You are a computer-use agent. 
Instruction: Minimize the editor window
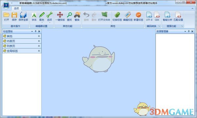coord(178,2)
